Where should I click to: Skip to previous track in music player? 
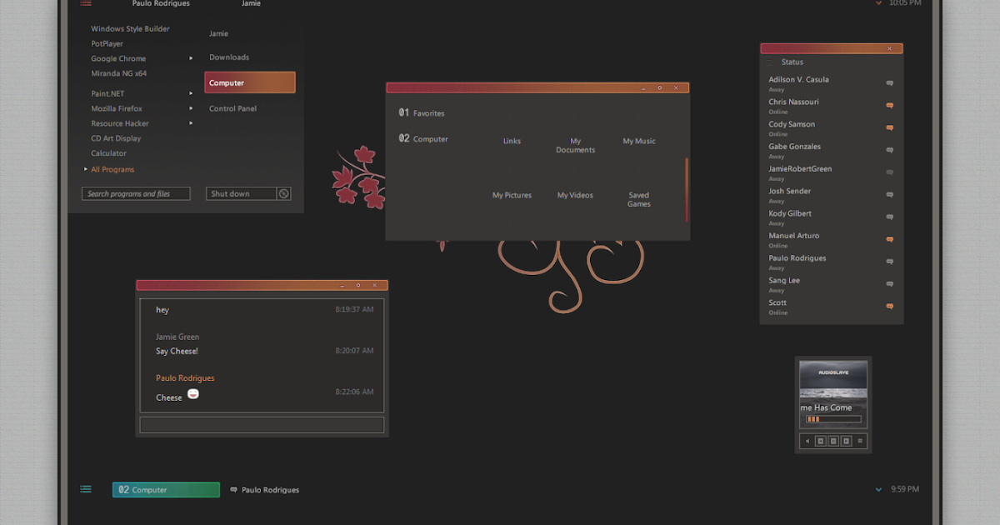[821, 441]
